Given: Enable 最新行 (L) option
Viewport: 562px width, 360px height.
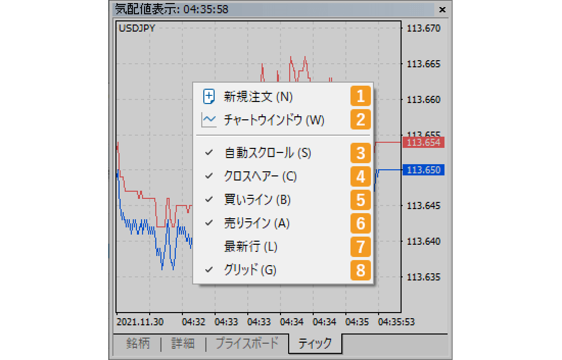Looking at the screenshot, I should (x=283, y=247).
